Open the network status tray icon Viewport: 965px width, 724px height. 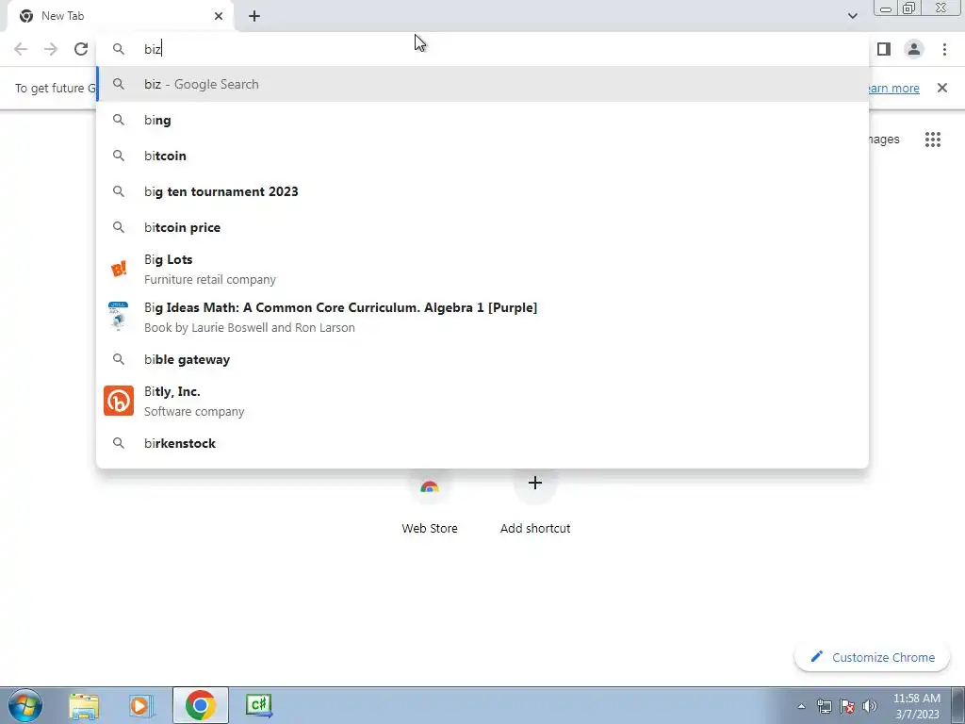(x=824, y=706)
